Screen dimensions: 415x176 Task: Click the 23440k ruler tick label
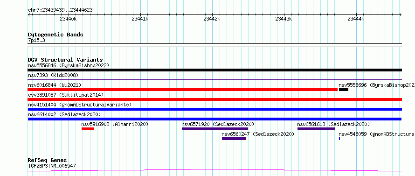tap(68, 19)
